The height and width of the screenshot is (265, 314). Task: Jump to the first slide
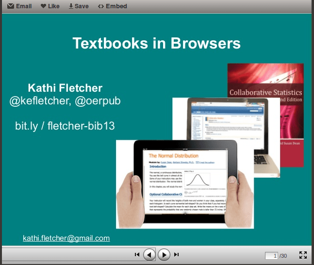[137, 254]
